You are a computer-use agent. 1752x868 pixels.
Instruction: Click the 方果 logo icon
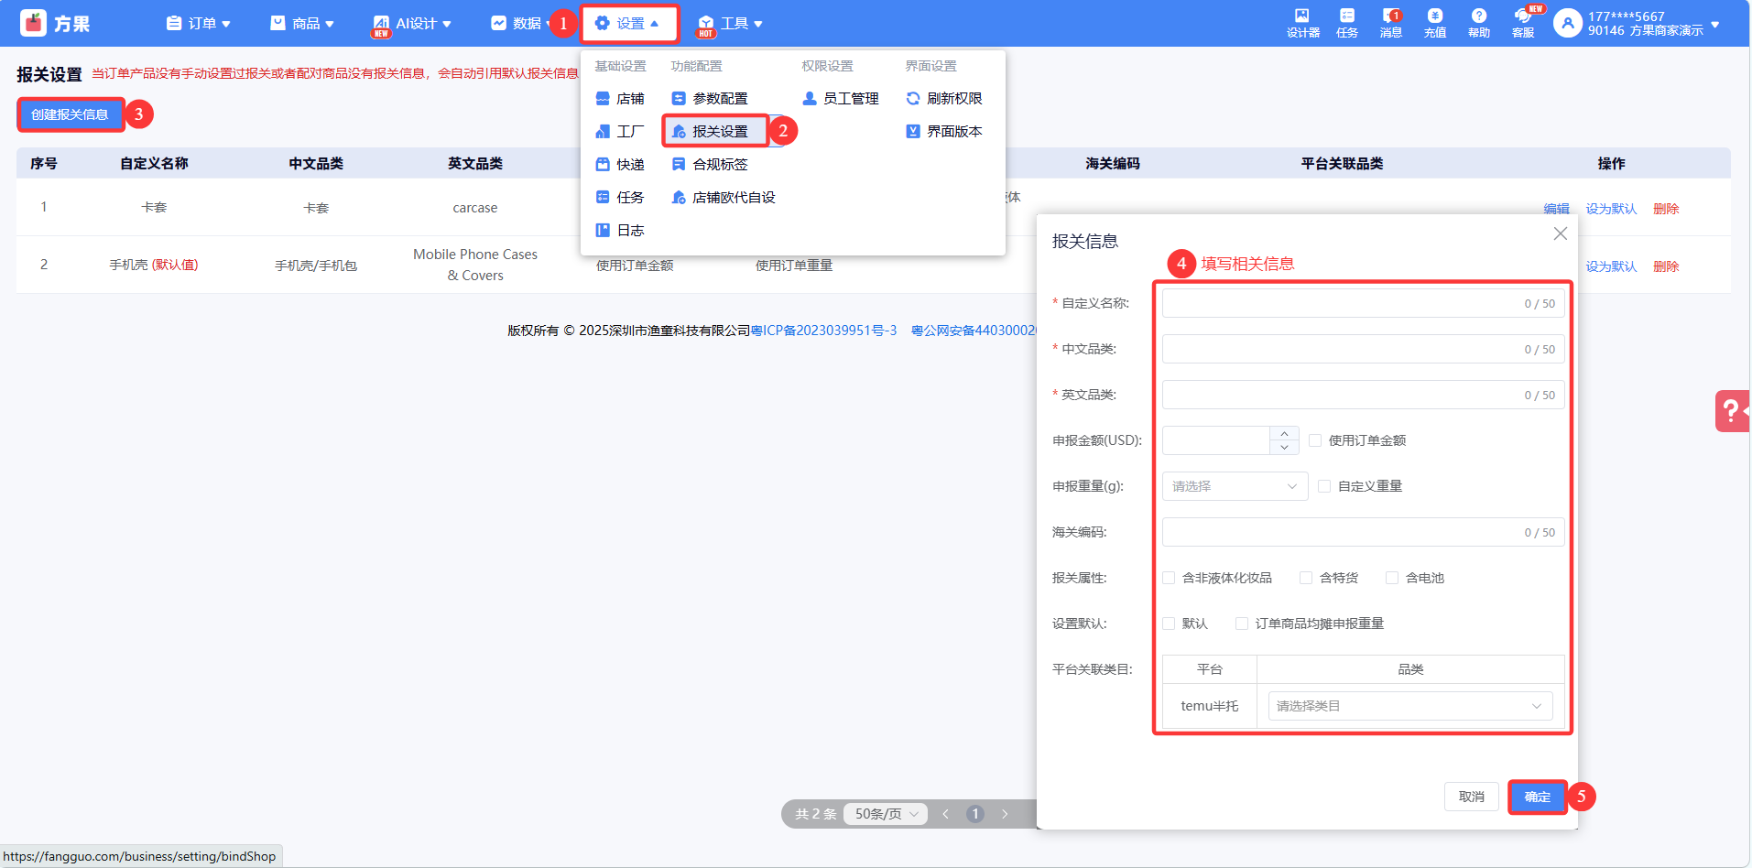pyautogui.click(x=34, y=23)
